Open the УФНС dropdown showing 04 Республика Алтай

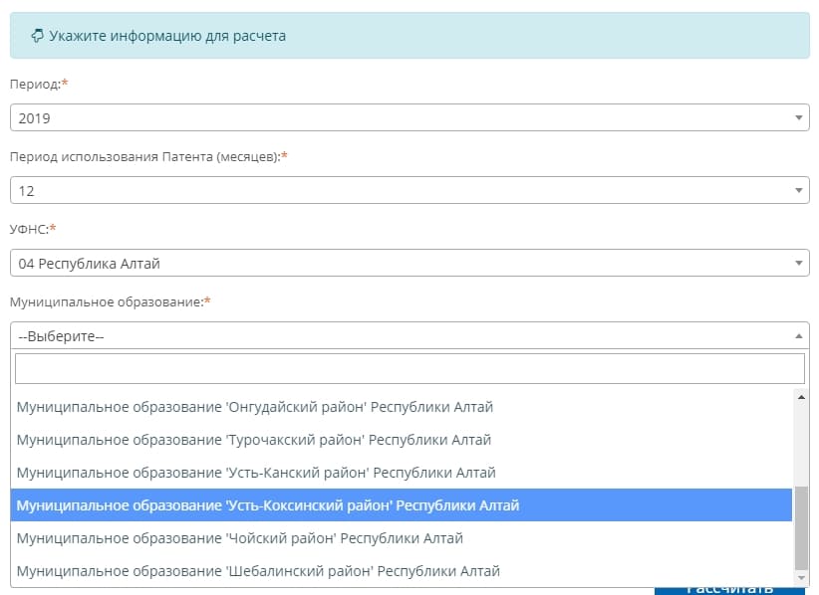pyautogui.click(x=409, y=263)
